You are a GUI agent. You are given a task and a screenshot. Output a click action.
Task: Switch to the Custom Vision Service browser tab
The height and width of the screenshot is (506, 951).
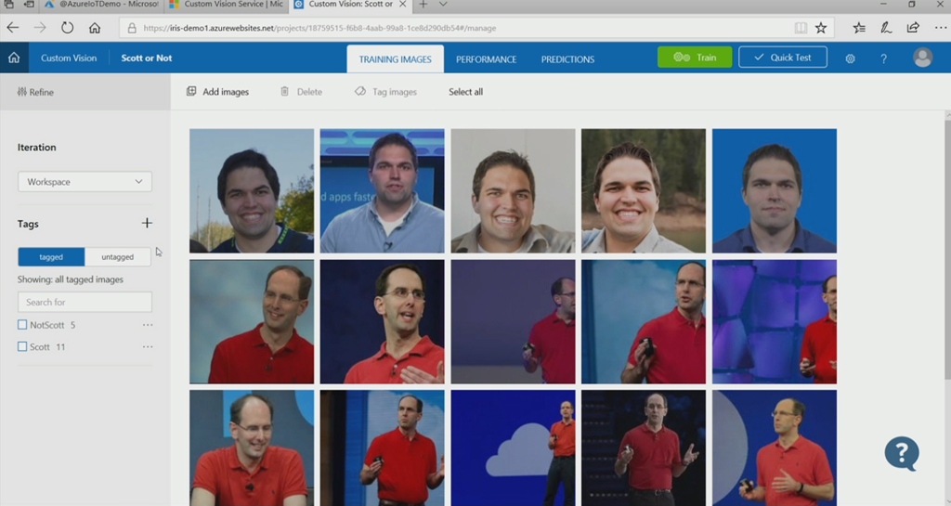[x=227, y=5]
